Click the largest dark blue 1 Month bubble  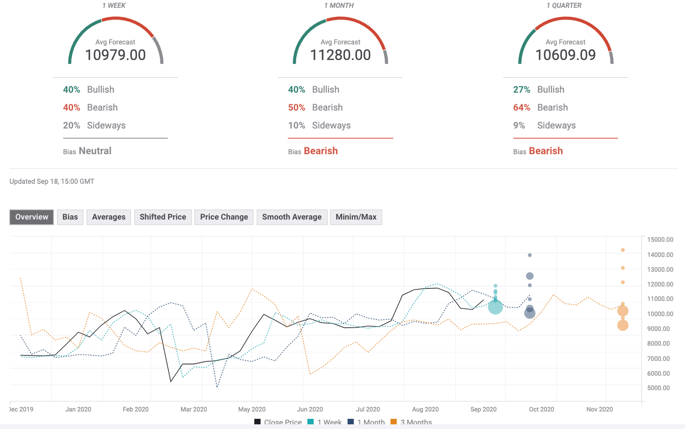pos(529,313)
